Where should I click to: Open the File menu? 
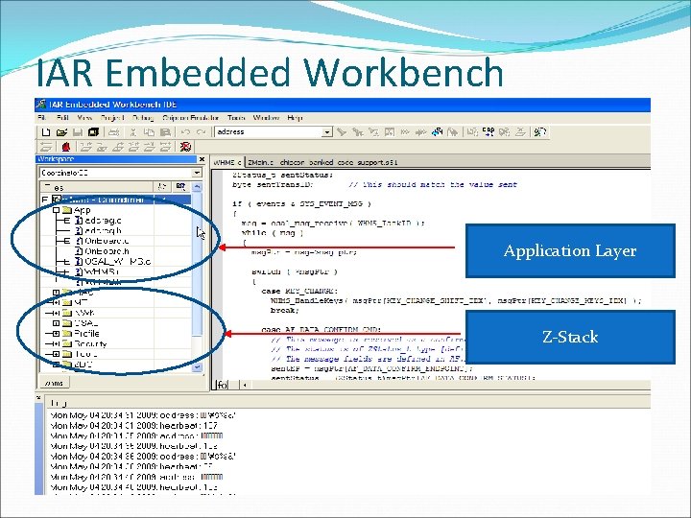click(x=42, y=118)
